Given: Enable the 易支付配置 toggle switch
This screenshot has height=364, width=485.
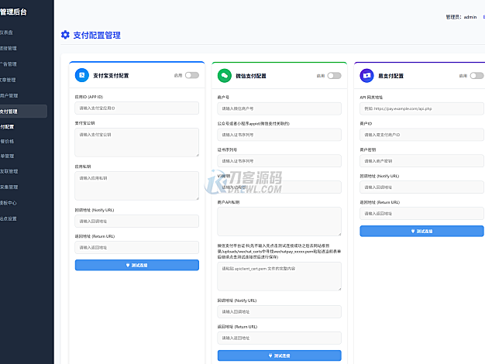Looking at the screenshot, I should point(476,75).
